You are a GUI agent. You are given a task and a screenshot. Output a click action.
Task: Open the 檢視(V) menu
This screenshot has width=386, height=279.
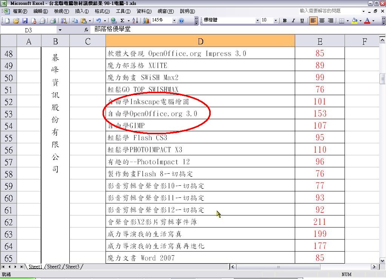[x=61, y=11]
